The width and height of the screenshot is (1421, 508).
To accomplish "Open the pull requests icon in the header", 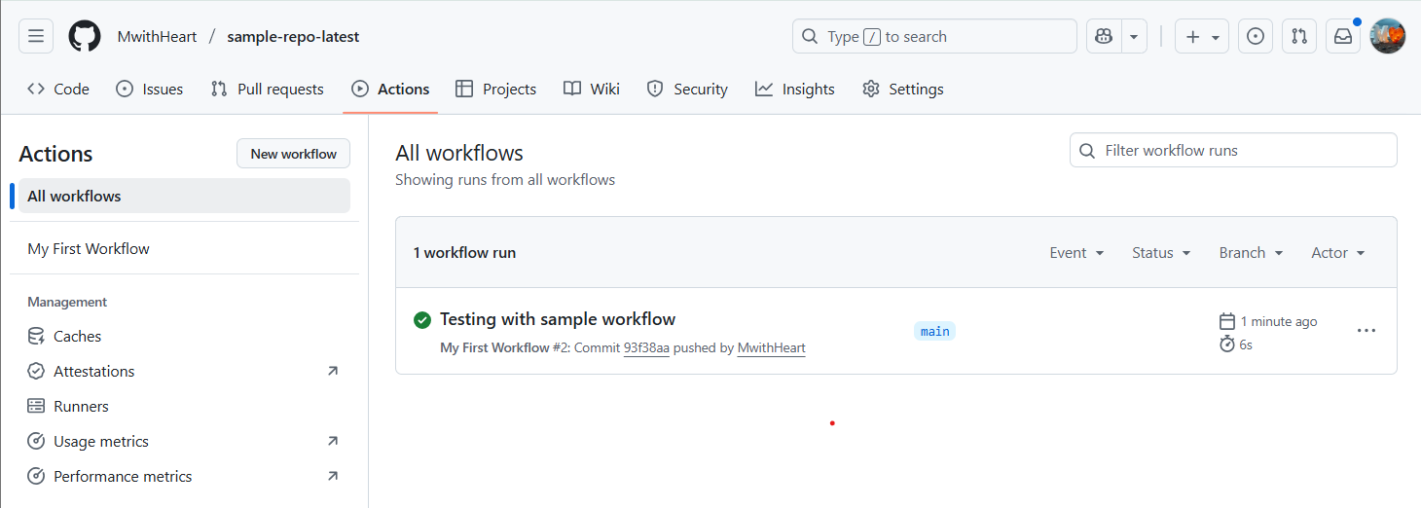I will pos(1299,37).
